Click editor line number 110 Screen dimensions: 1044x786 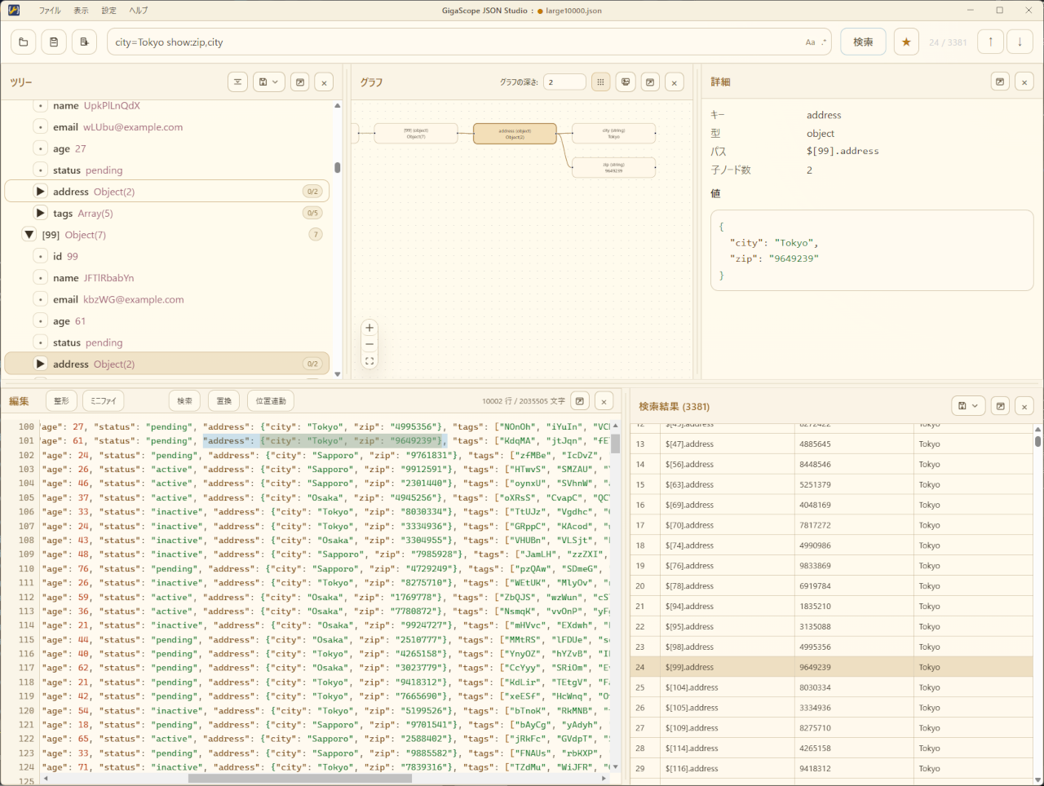26,568
